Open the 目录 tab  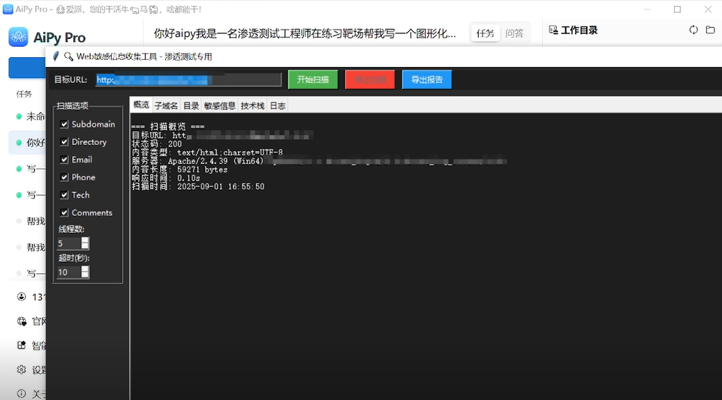[x=191, y=106]
